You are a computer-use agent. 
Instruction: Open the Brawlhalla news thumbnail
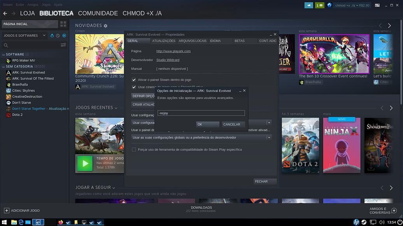tap(334, 54)
